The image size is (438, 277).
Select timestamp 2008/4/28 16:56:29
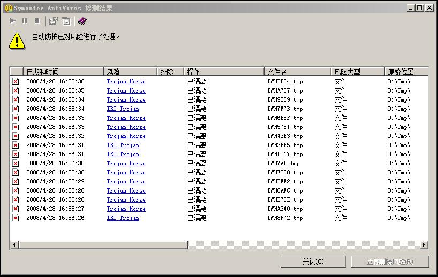[55, 182]
